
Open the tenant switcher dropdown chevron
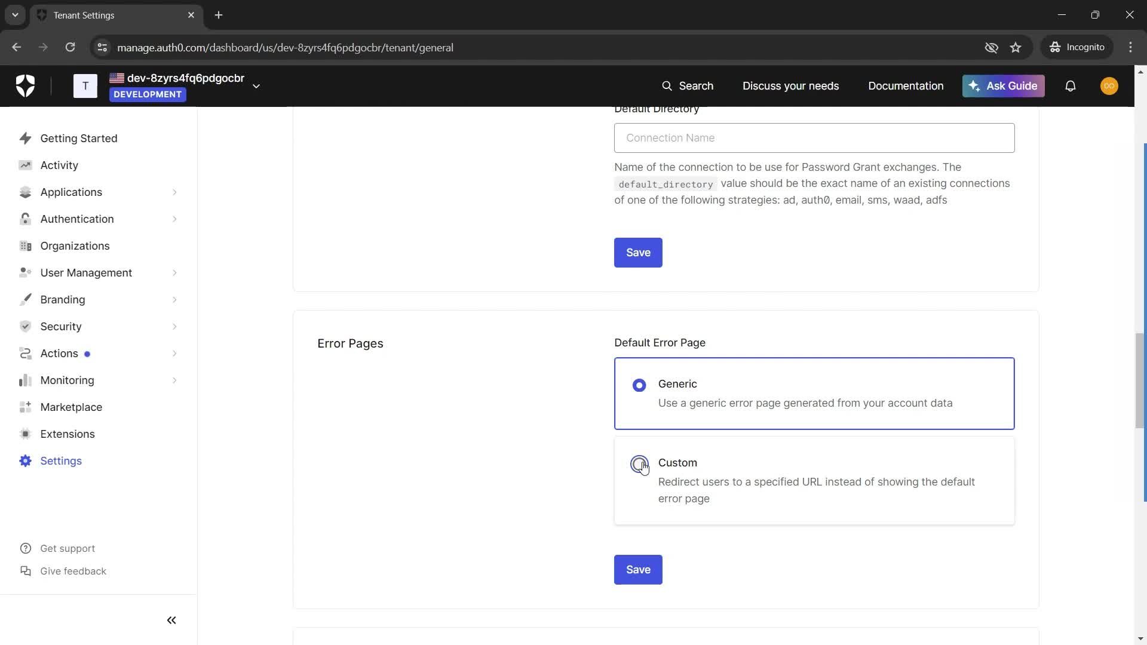pos(256,86)
